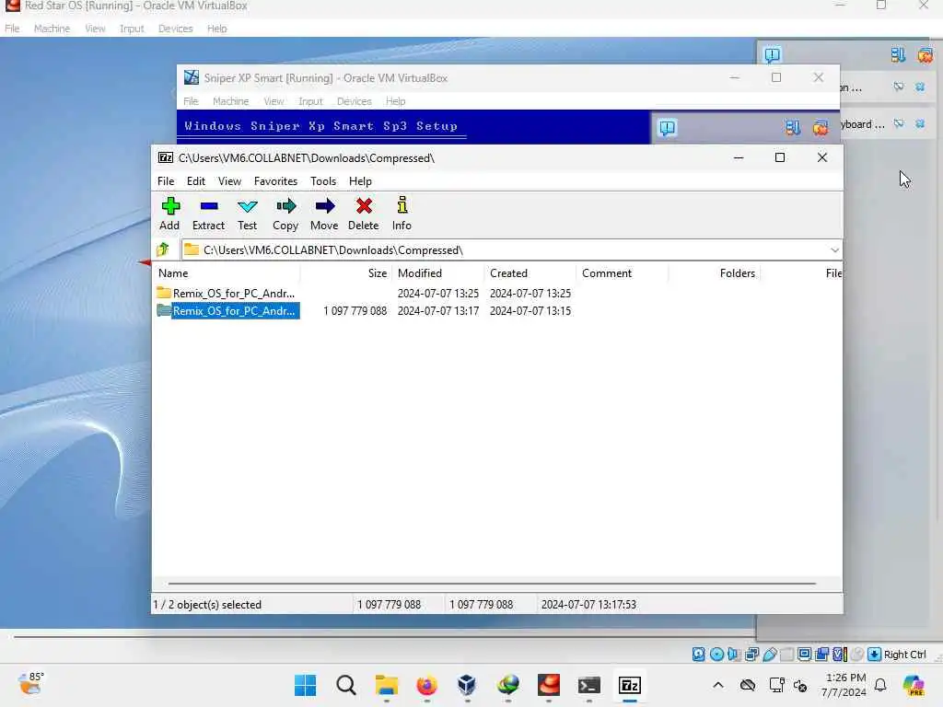The height and width of the screenshot is (707, 943).
Task: Click the network adapters indicator in the VM status bar
Action: (751, 655)
